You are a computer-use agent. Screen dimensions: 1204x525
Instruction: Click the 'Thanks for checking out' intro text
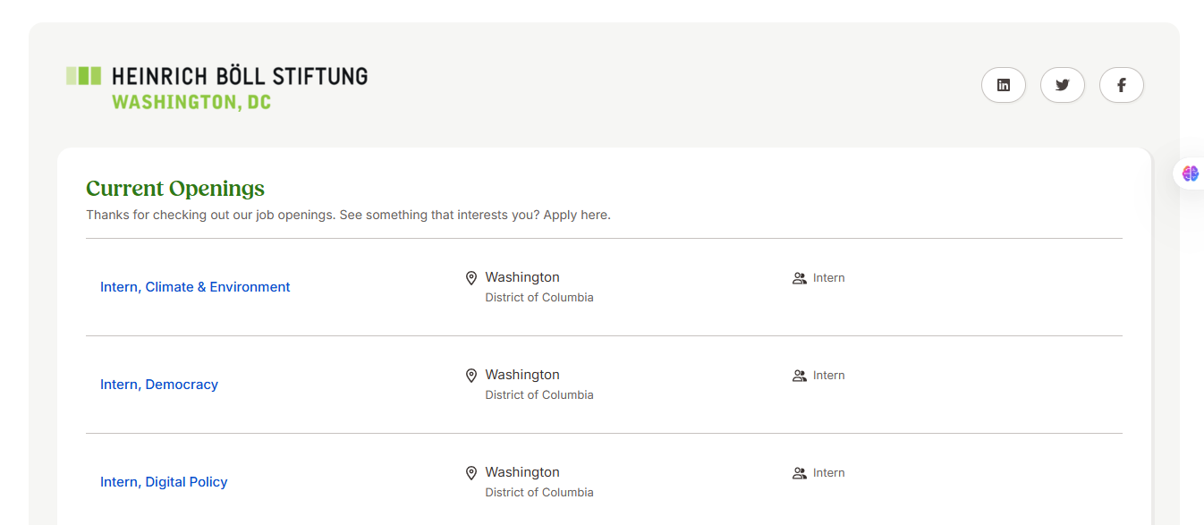348,216
